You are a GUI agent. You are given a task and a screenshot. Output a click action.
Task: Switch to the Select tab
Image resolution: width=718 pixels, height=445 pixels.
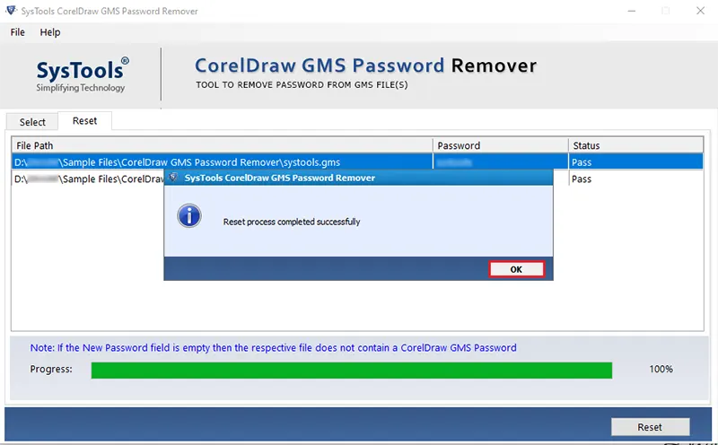point(32,122)
